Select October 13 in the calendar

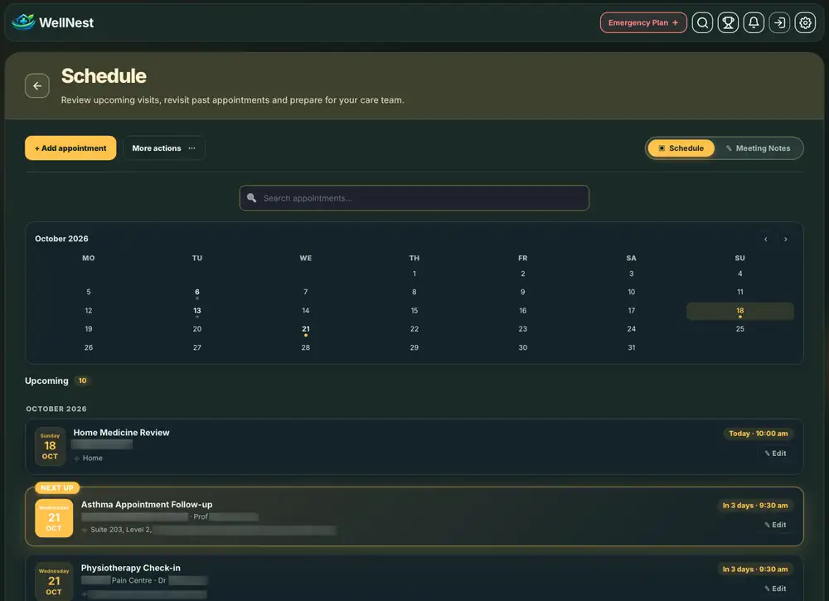pos(197,311)
